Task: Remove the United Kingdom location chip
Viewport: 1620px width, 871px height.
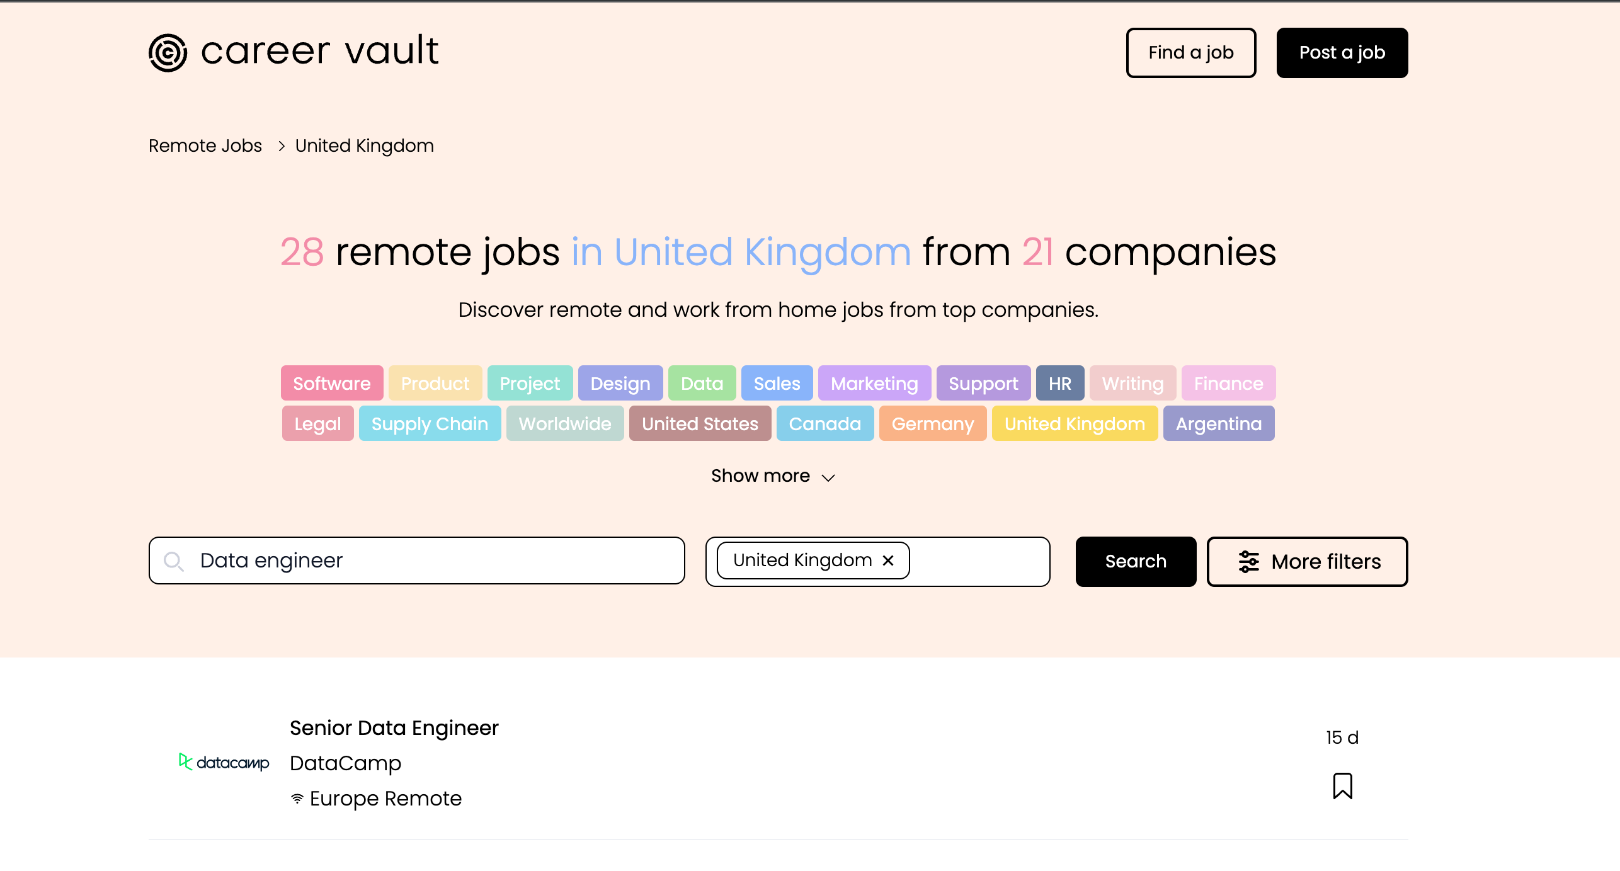Action: (888, 561)
